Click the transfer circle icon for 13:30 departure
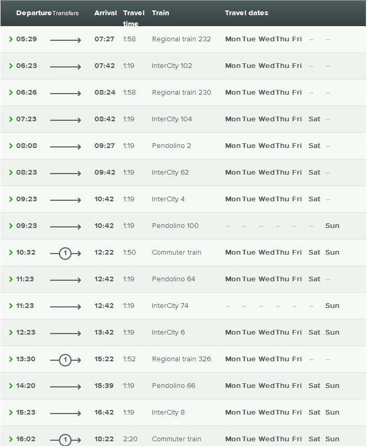 [x=65, y=360]
